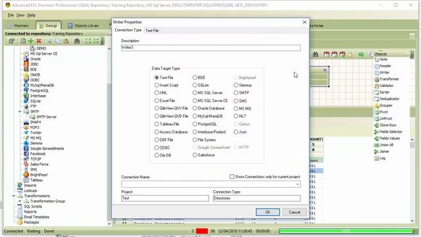The image size is (421, 237).
Task: Click the binoculars search icon in left toolbar
Action: point(77,41)
